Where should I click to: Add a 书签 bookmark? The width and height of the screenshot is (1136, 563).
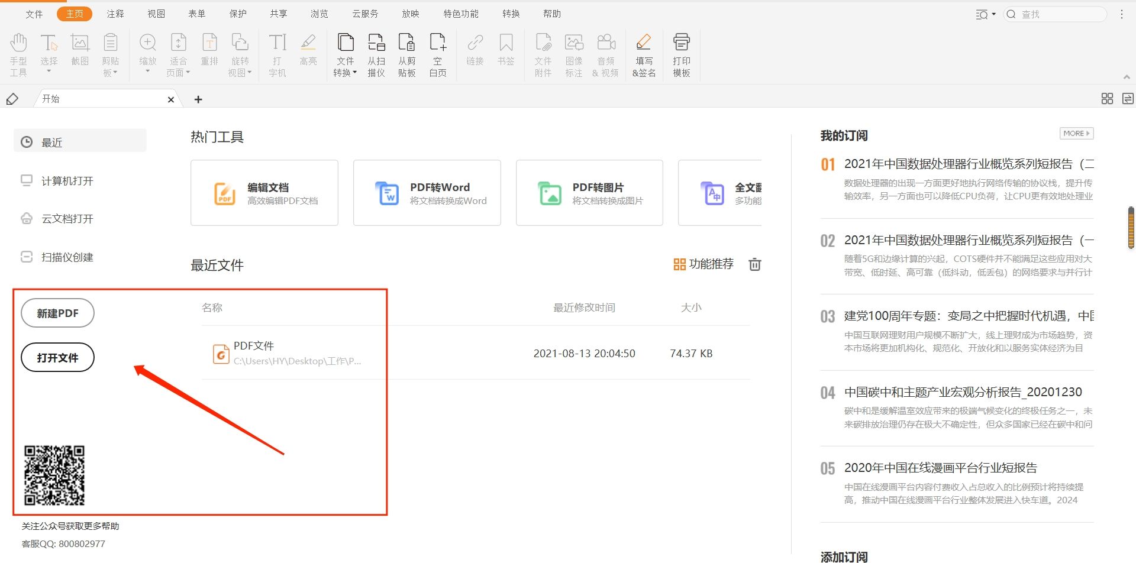(506, 53)
